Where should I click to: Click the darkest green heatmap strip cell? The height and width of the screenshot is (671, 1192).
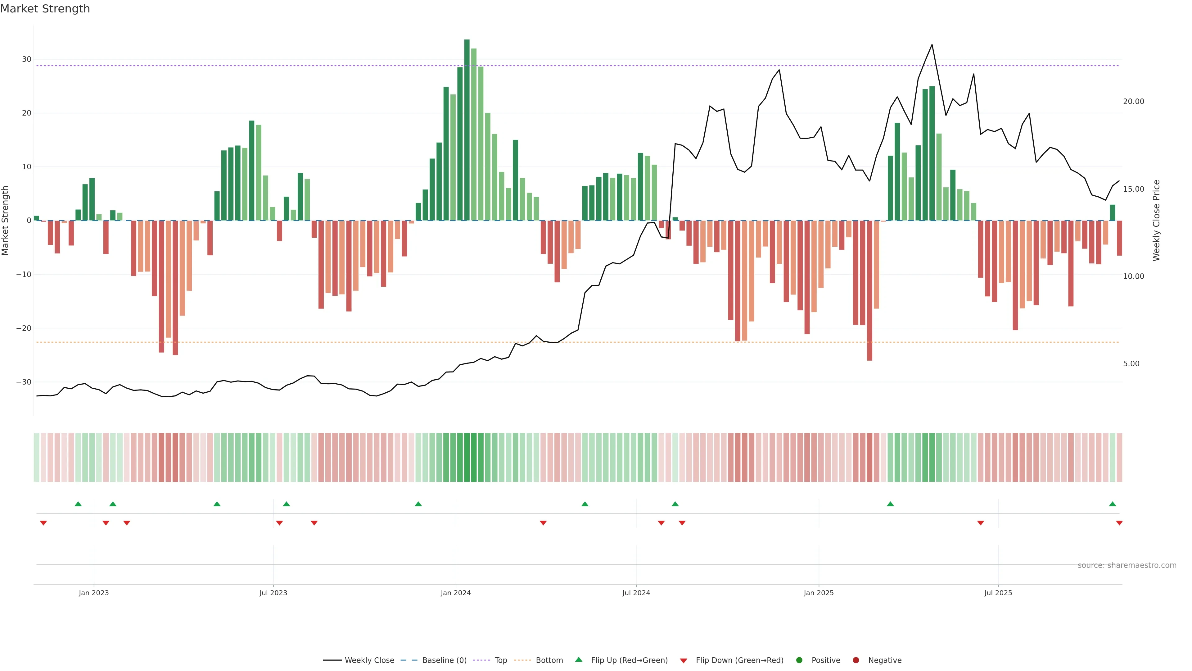tap(467, 458)
